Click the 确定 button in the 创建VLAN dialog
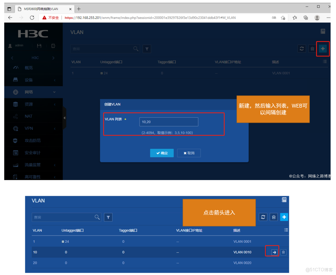The image size is (336, 275). (162, 153)
